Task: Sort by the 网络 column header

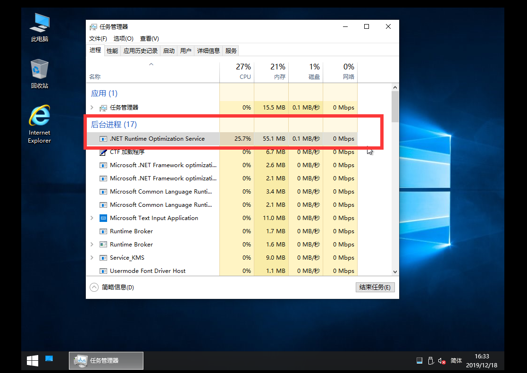Action: coord(340,72)
